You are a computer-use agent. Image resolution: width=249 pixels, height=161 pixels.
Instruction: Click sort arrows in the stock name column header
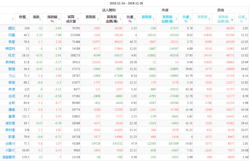click(x=13, y=19)
